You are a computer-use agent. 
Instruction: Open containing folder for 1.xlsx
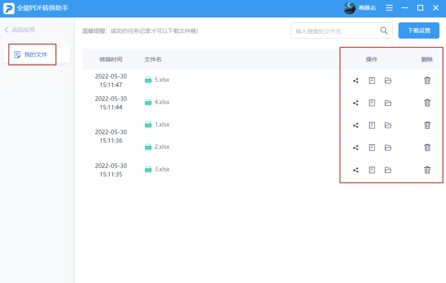click(x=388, y=125)
